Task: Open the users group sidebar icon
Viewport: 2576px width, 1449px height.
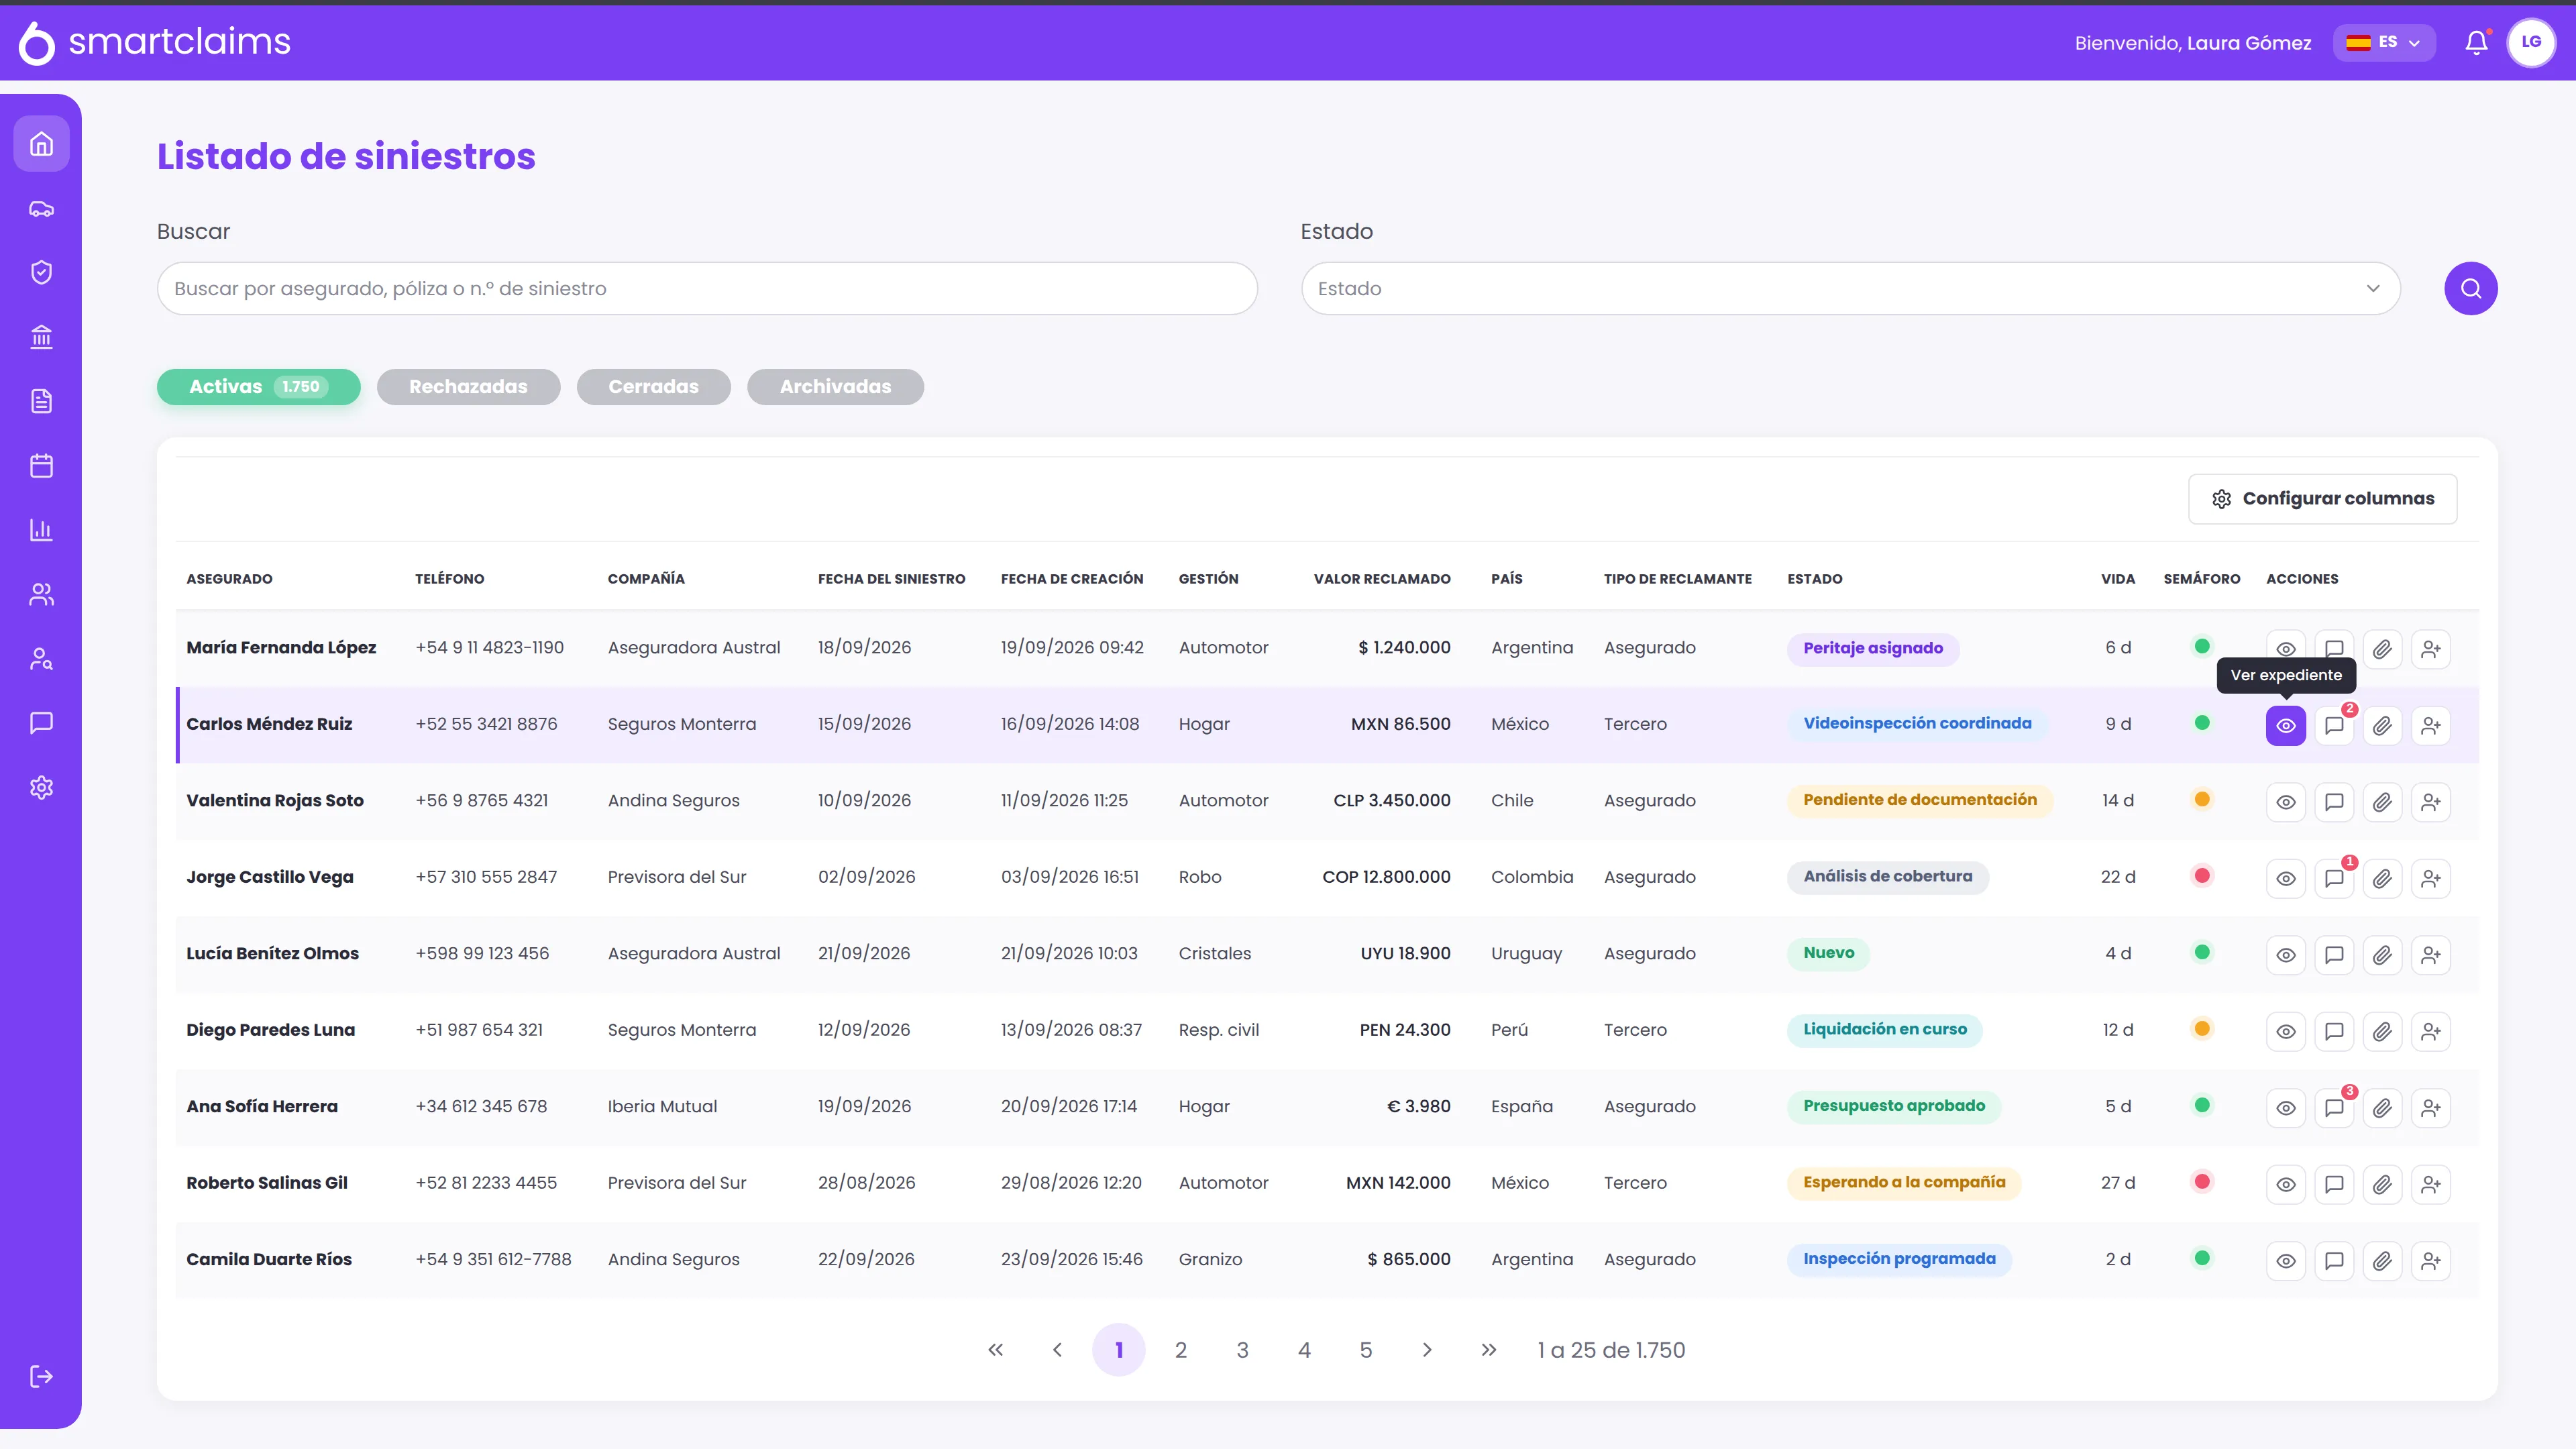Action: 41,594
